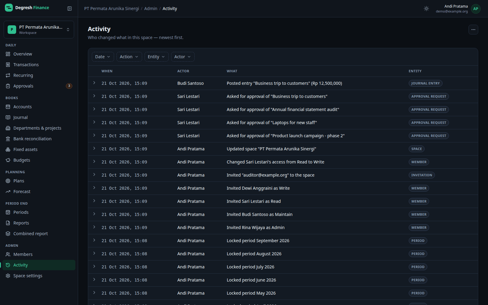
Task: Click the Recurring sidebar icon
Action: coord(8,75)
